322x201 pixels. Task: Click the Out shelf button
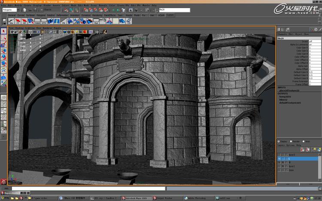coord(96,21)
